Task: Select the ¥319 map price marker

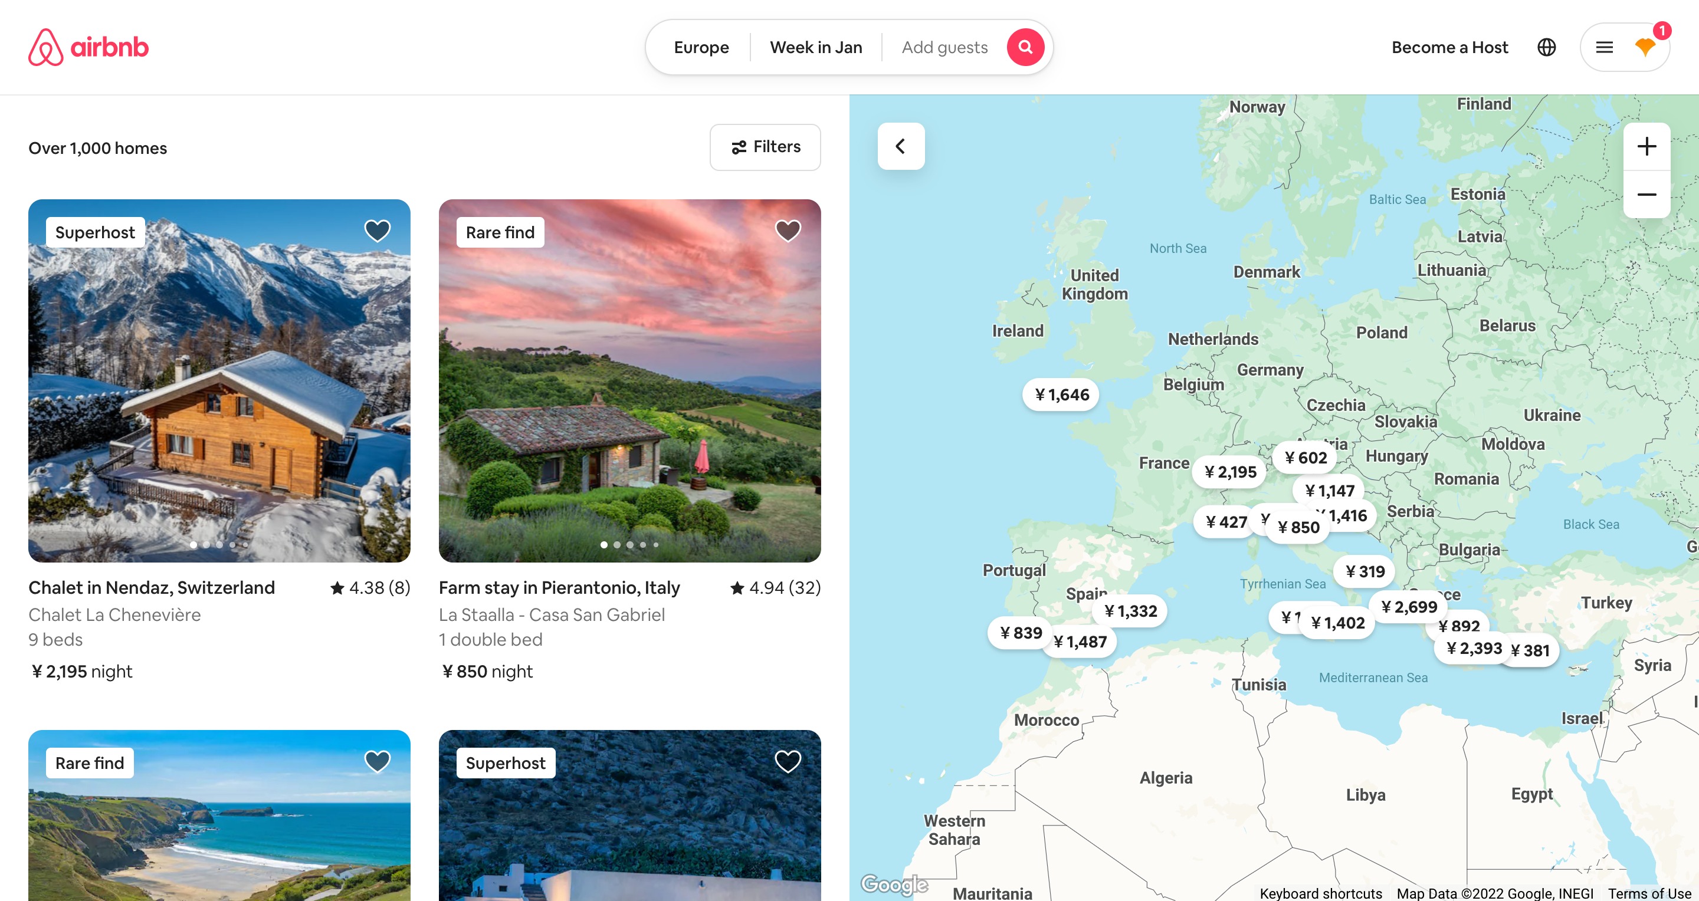Action: (1365, 571)
